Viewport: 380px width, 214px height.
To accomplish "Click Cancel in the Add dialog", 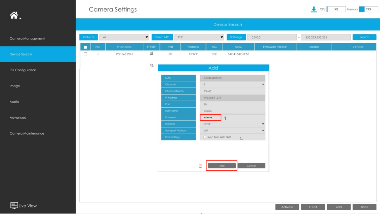I will click(x=251, y=166).
